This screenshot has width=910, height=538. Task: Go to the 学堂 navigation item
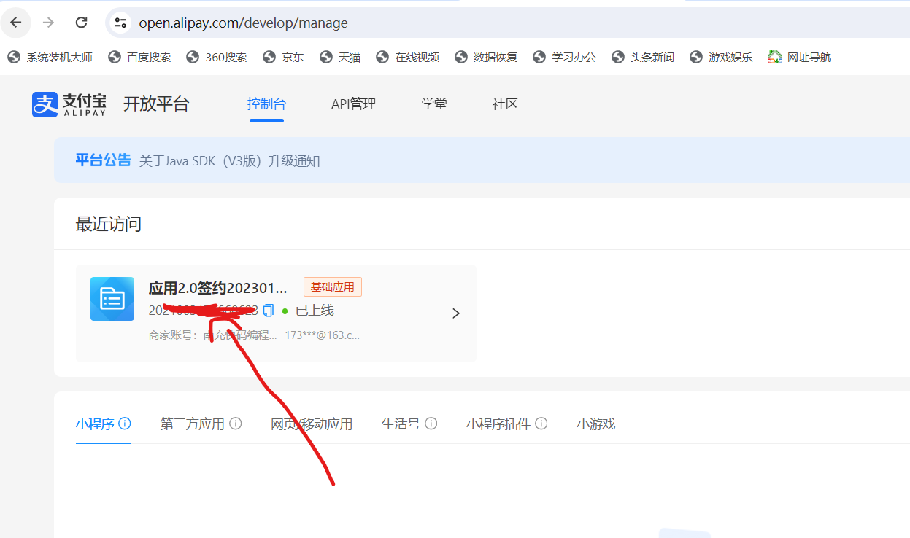[434, 104]
